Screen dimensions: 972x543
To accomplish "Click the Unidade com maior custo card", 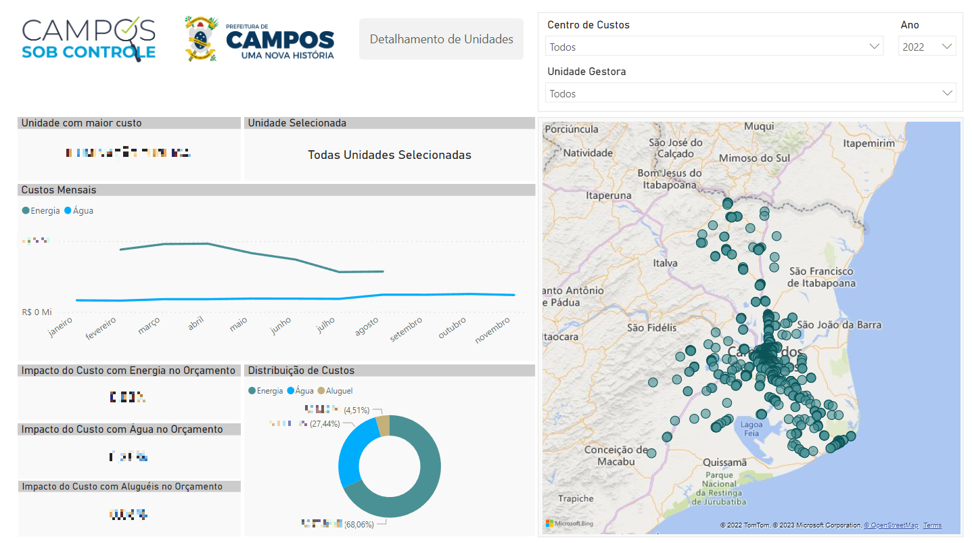I will (129, 153).
